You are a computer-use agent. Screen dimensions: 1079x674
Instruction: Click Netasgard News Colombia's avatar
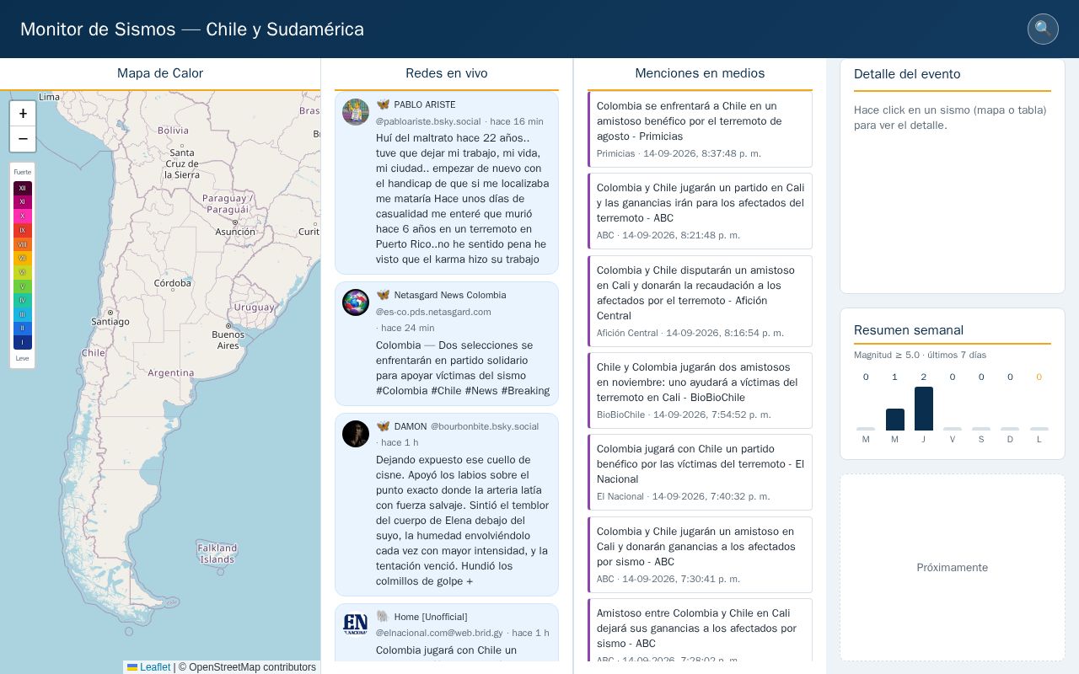[356, 302]
